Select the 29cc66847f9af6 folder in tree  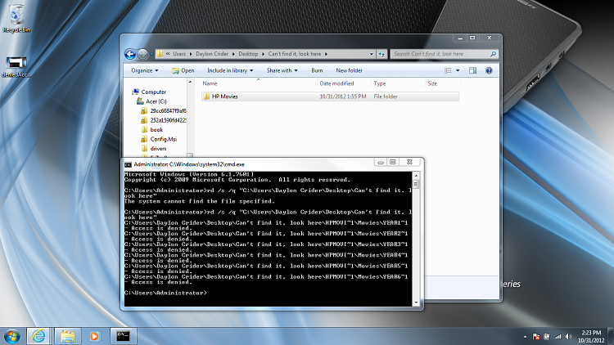coord(164,110)
